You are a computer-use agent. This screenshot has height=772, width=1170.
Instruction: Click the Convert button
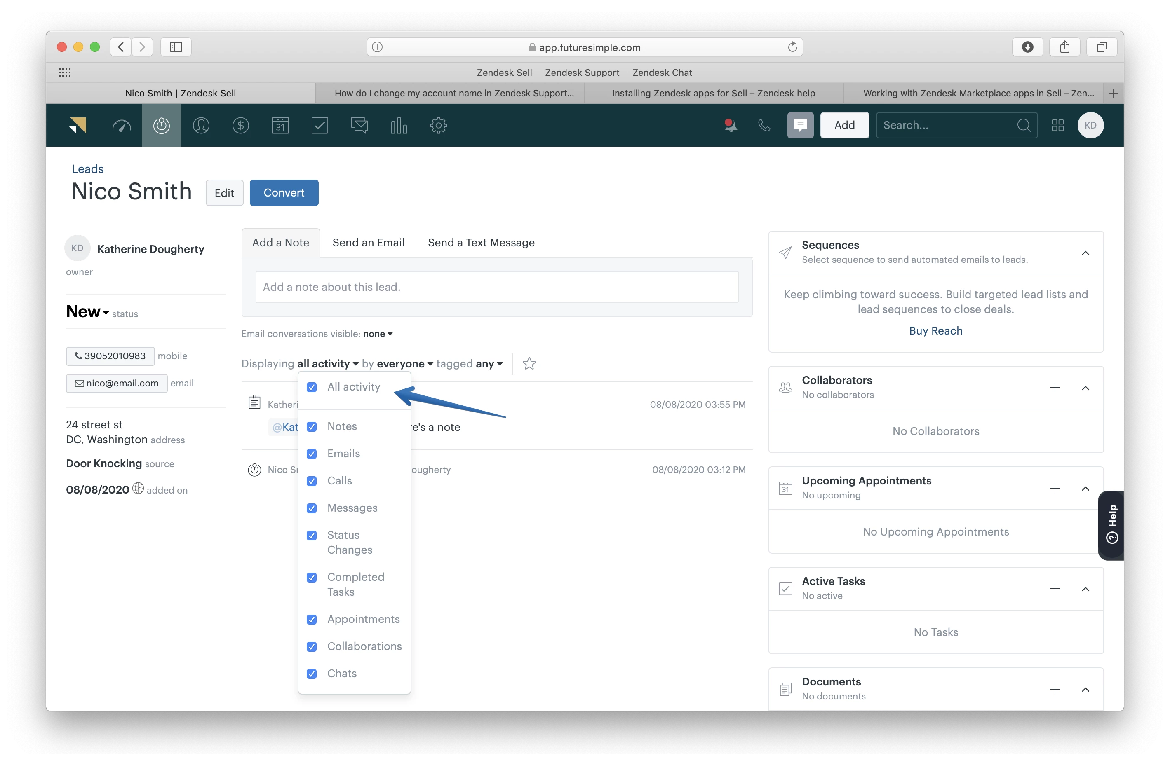click(x=284, y=193)
